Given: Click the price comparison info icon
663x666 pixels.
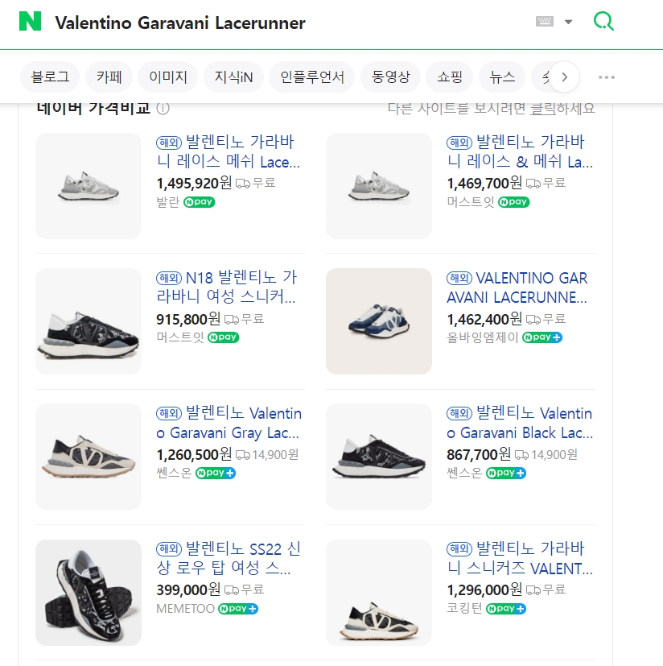Looking at the screenshot, I should (163, 109).
